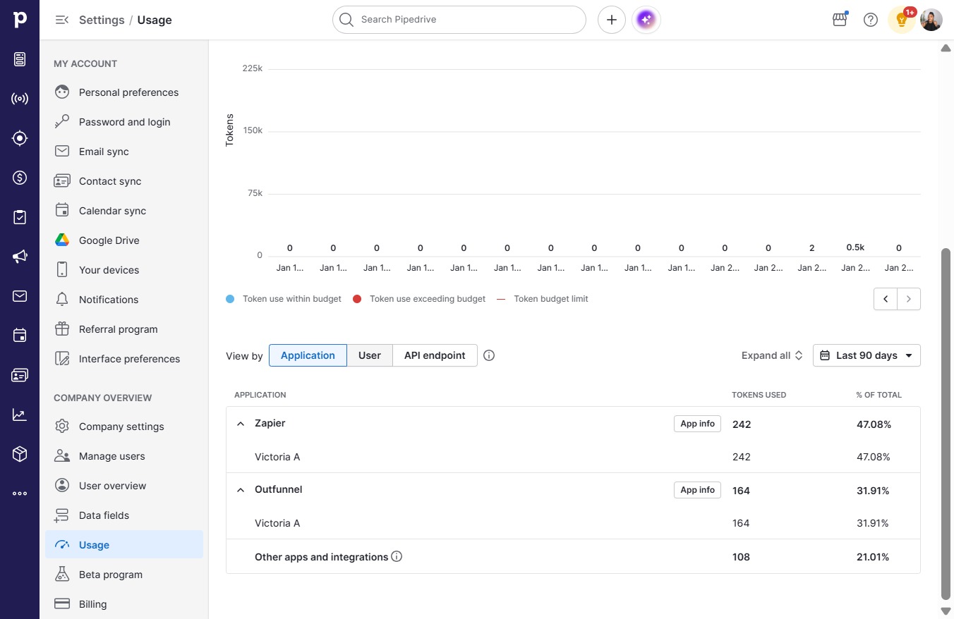Open Campaigns megaphone icon in left rail

[20, 257]
